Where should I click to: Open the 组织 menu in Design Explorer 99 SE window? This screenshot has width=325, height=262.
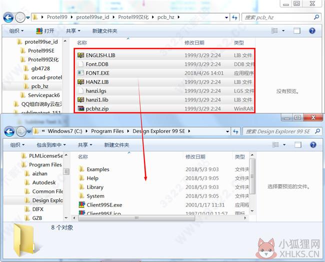[x=17, y=144]
